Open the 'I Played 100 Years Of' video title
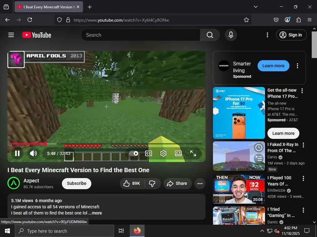 click(280, 181)
